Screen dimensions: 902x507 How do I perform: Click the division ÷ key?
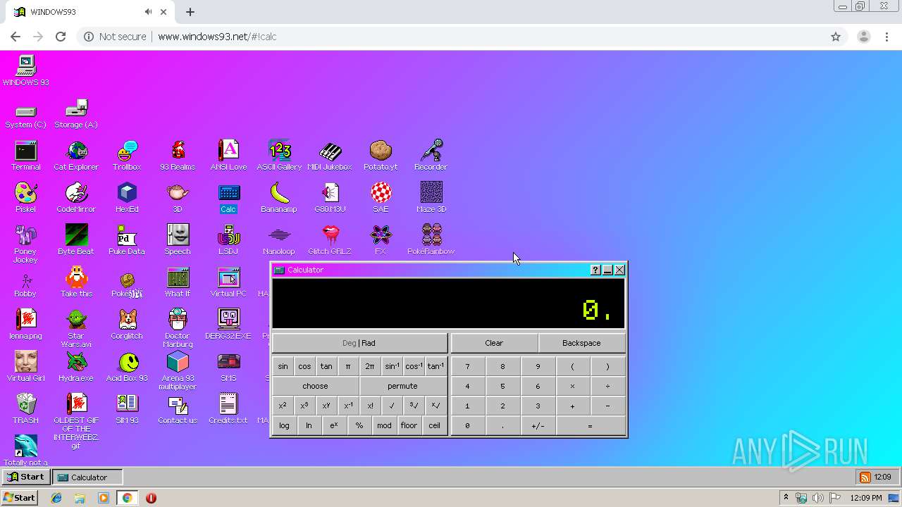607,386
